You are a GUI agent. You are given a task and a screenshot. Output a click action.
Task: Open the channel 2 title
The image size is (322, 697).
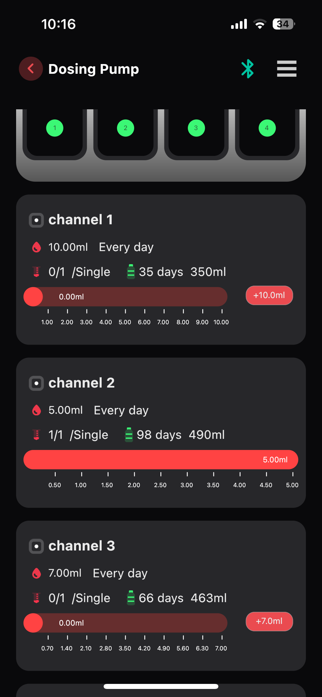82,383
